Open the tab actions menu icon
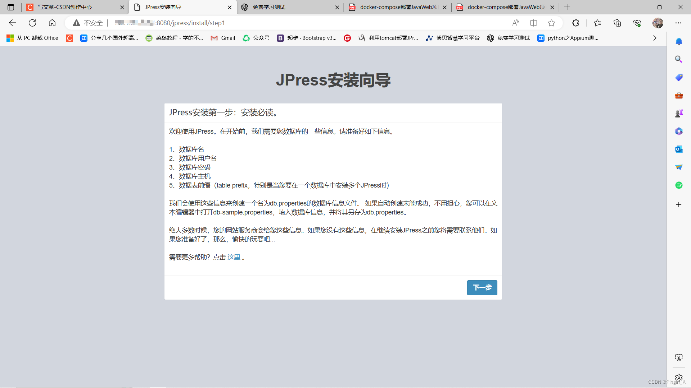Viewport: 691px width, 388px height. coord(11,7)
